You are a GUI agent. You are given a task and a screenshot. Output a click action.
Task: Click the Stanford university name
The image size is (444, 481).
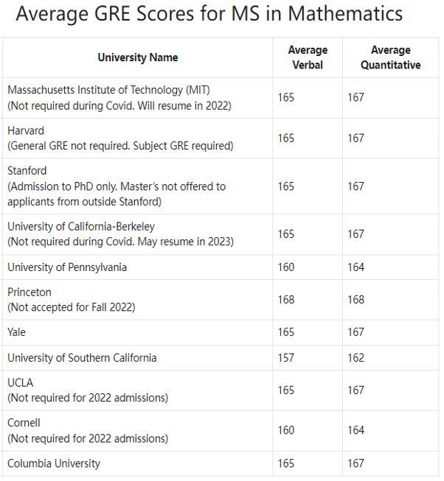(x=27, y=171)
